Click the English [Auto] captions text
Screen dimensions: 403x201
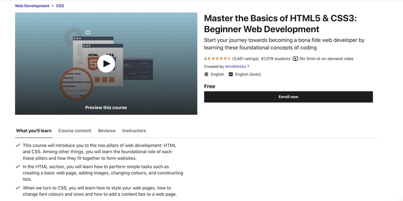248,74
